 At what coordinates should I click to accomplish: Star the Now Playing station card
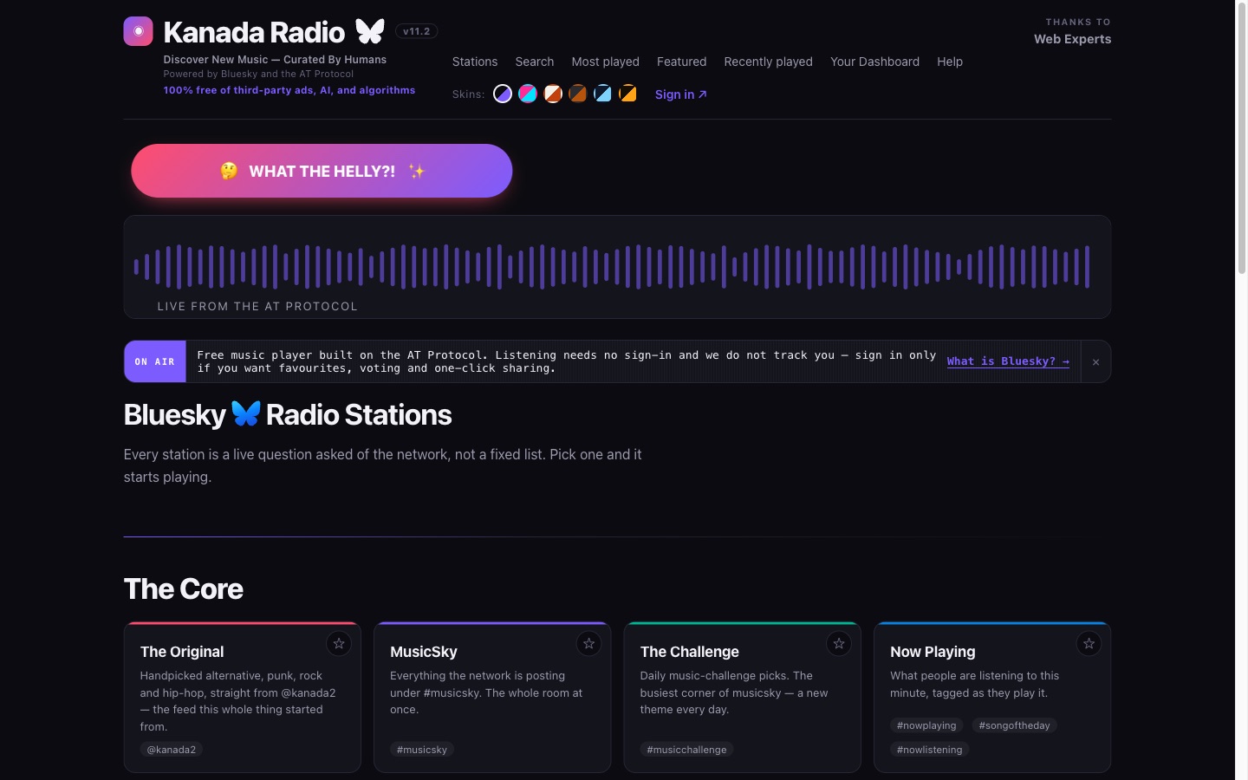pyautogui.click(x=1089, y=644)
